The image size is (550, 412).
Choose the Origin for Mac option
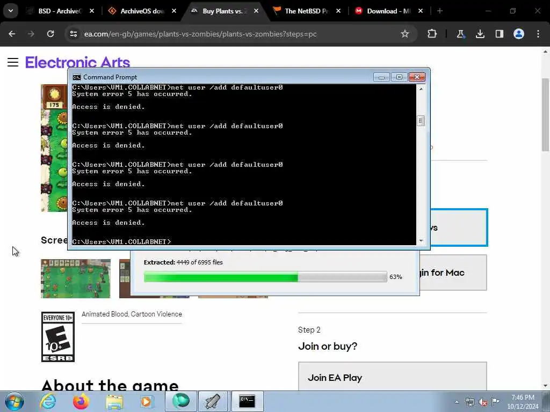click(x=453, y=273)
